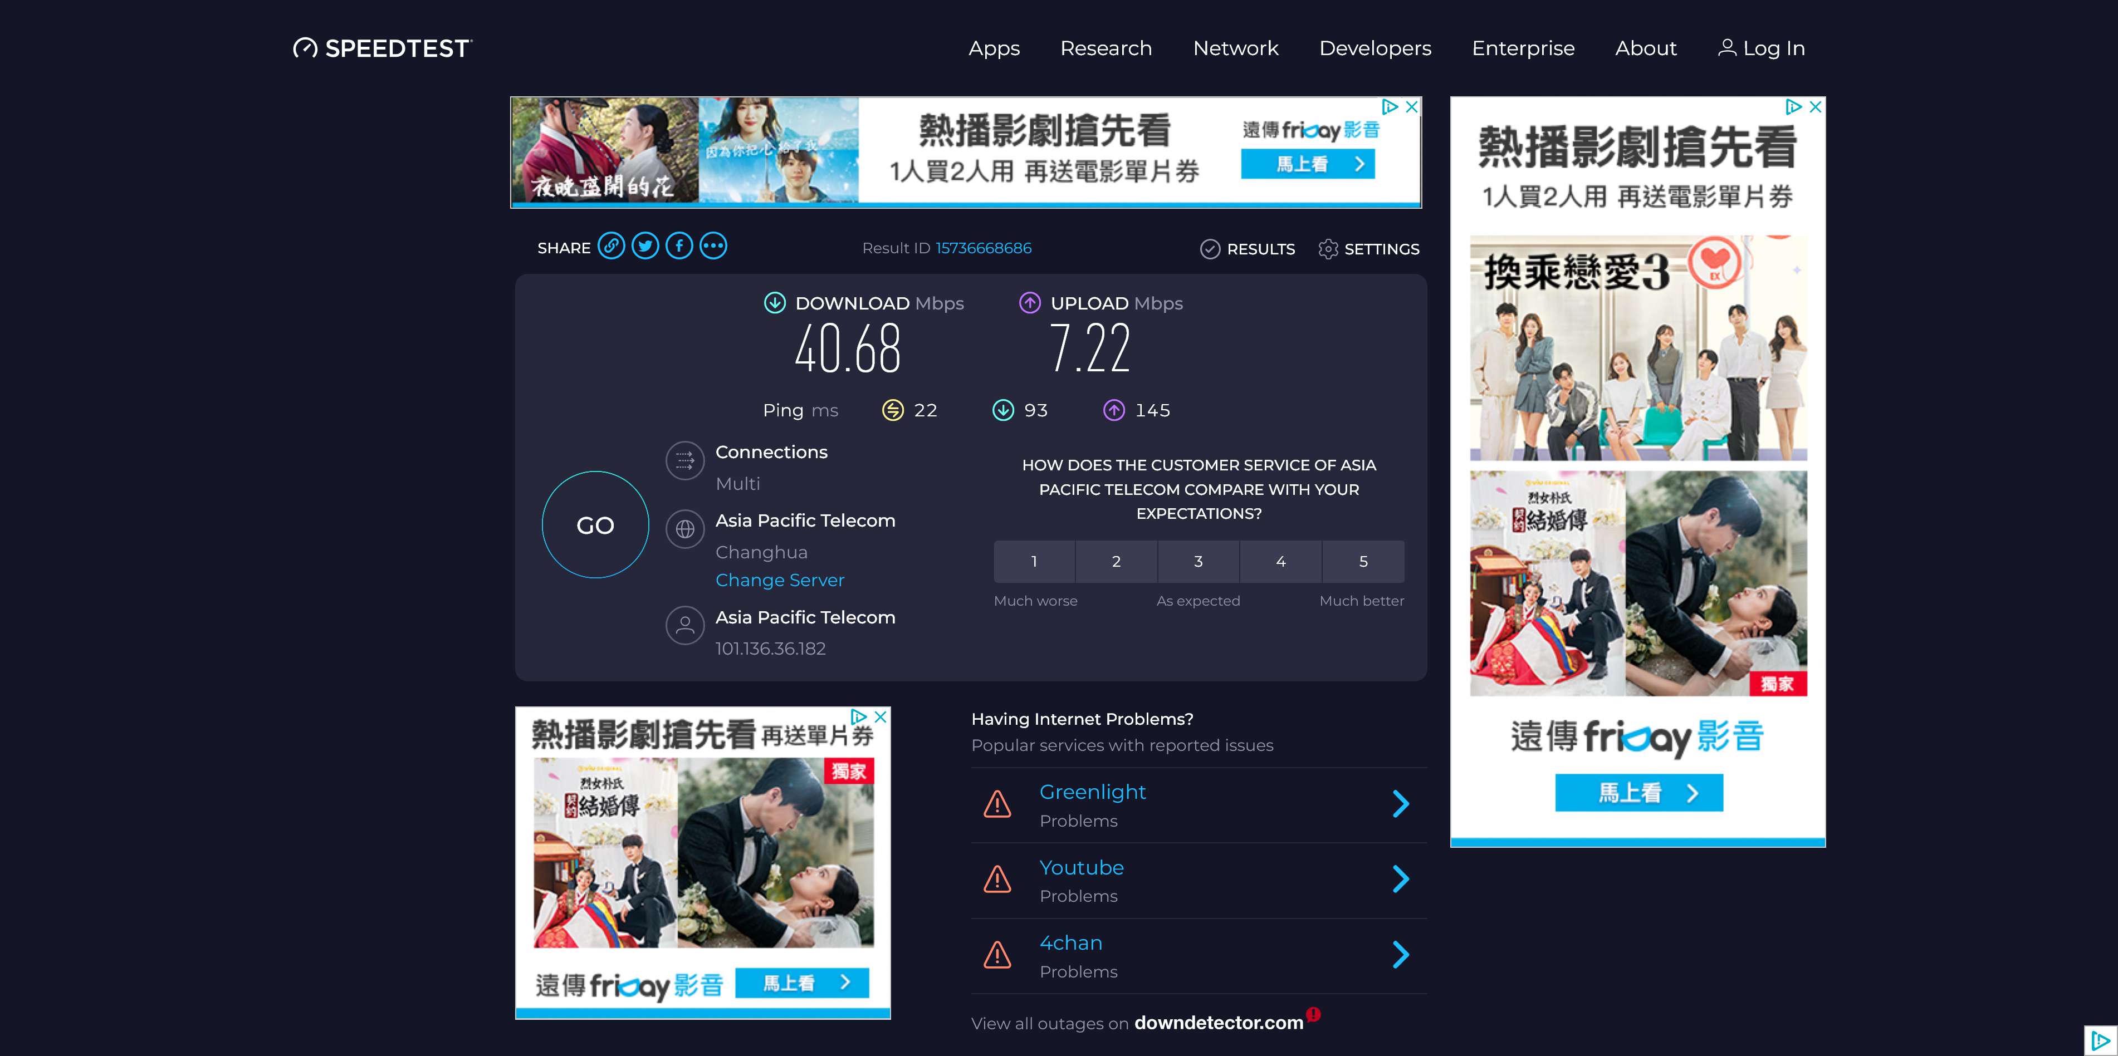Open AdChoices on top banner ad
The width and height of the screenshot is (2118, 1056).
[1390, 107]
